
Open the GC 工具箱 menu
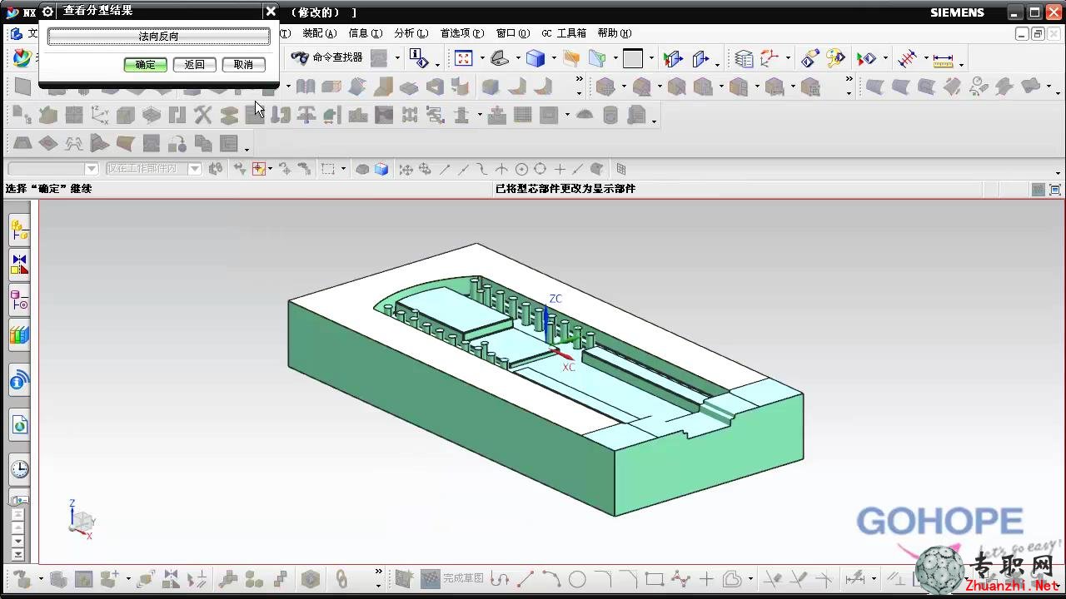pyautogui.click(x=564, y=33)
